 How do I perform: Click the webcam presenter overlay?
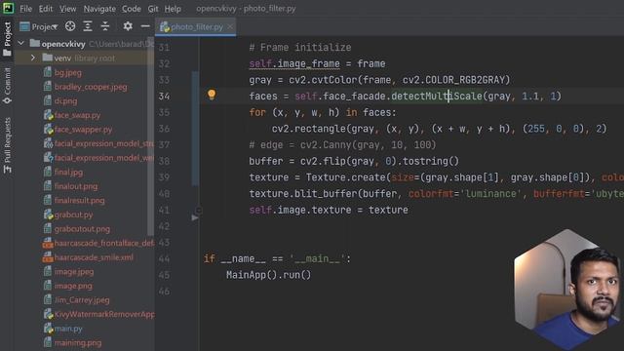(568, 290)
